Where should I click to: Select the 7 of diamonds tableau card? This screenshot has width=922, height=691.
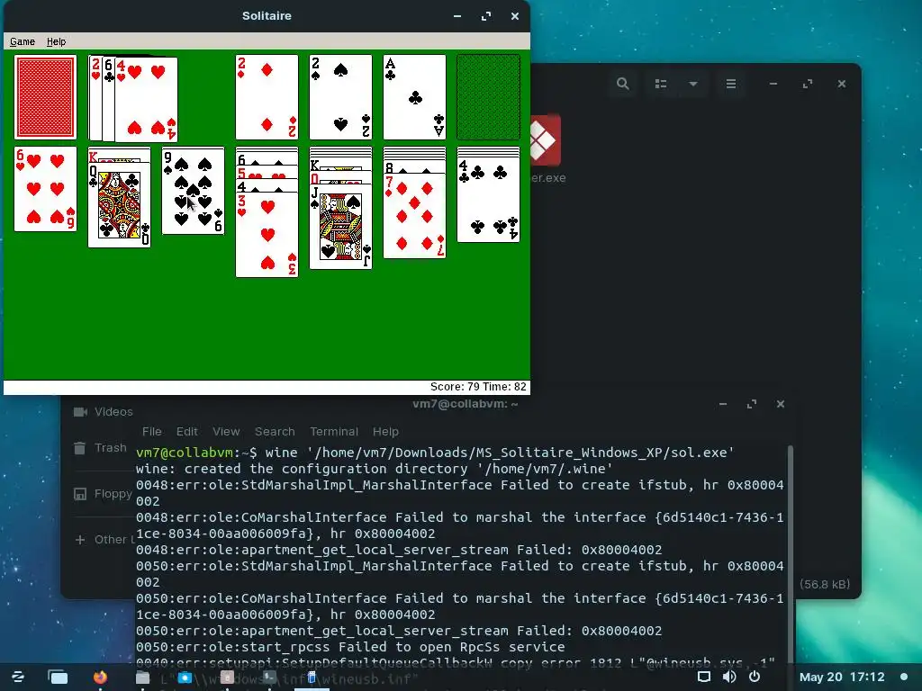click(414, 216)
